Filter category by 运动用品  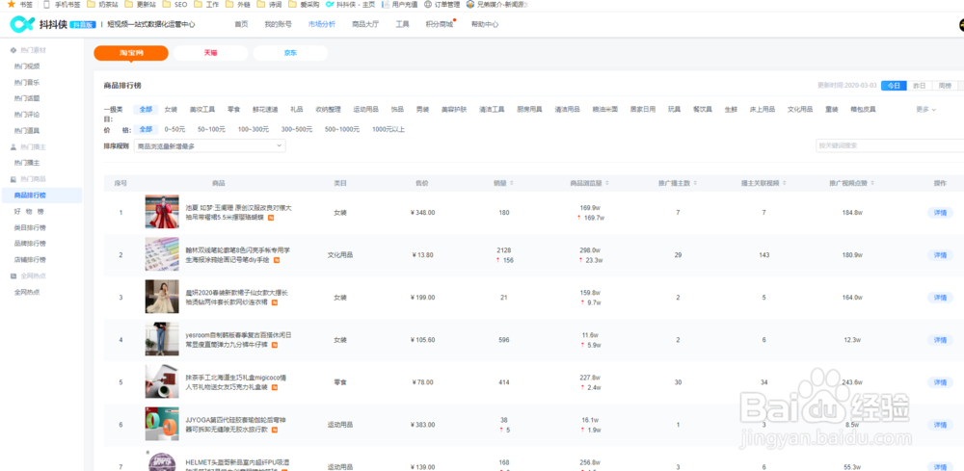tap(365, 109)
